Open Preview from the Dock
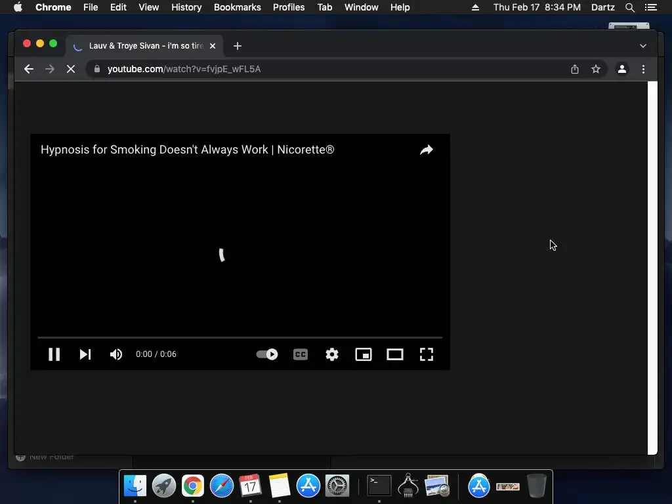The image size is (672, 504). tap(437, 486)
